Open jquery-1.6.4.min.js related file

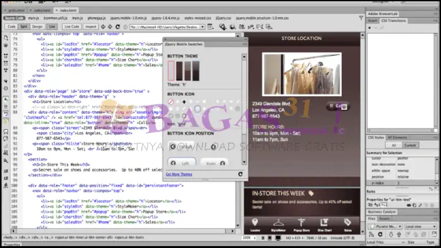click(166, 18)
